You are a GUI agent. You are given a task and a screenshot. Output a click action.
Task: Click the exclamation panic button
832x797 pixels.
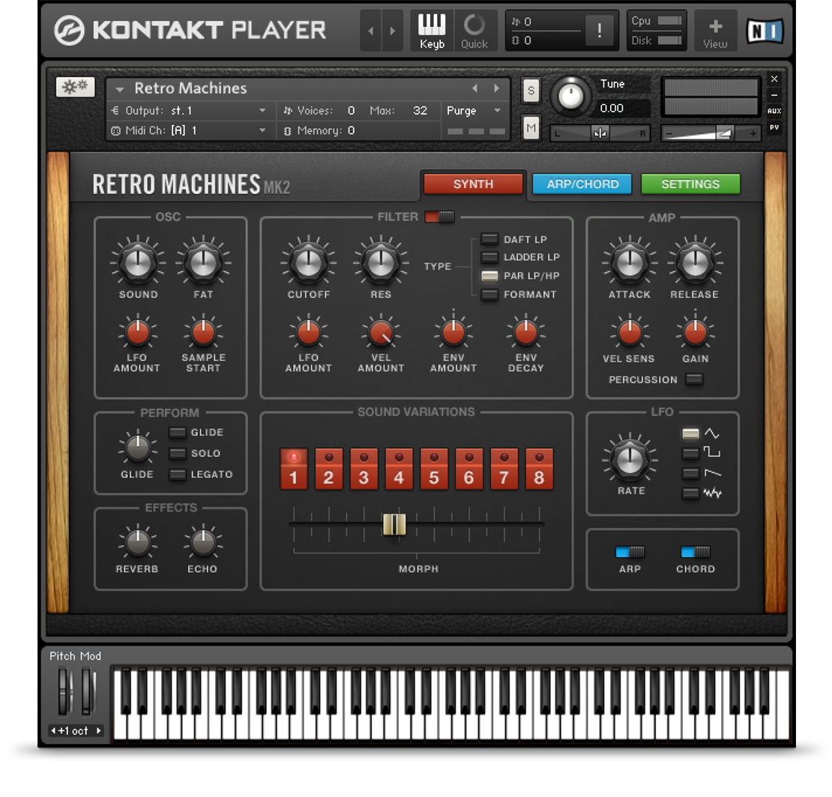[x=600, y=30]
